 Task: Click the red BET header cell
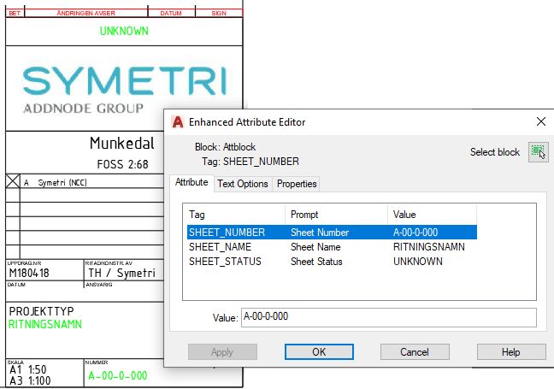pyautogui.click(x=15, y=13)
